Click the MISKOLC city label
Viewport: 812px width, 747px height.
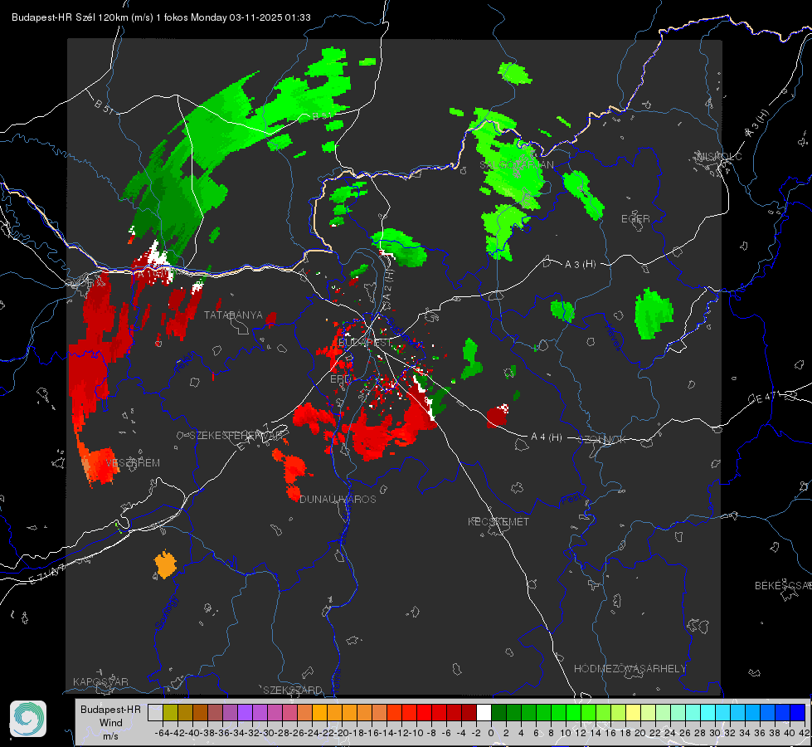point(719,156)
